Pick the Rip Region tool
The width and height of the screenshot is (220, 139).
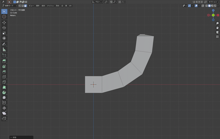click(x=4, y=119)
